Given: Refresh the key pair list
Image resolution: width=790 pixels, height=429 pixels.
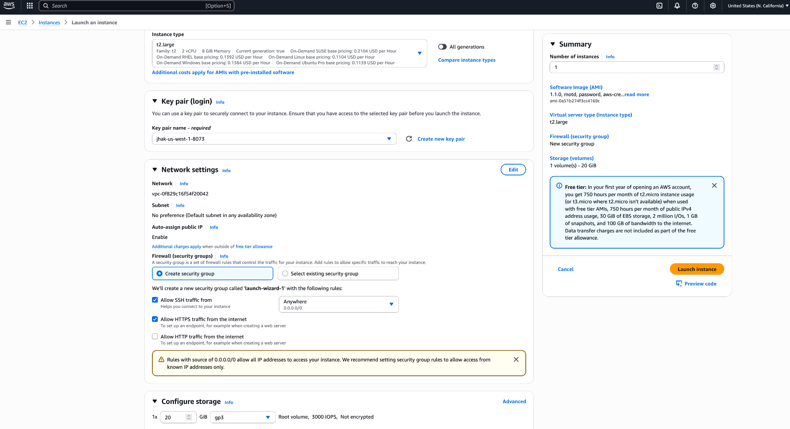Looking at the screenshot, I should point(409,139).
